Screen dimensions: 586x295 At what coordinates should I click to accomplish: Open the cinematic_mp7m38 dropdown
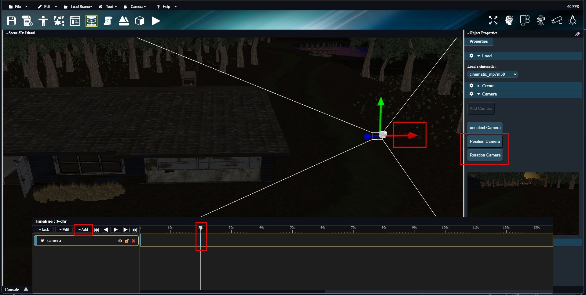[492, 74]
